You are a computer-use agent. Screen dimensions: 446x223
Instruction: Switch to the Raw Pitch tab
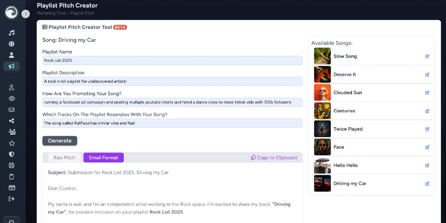(x=64, y=158)
